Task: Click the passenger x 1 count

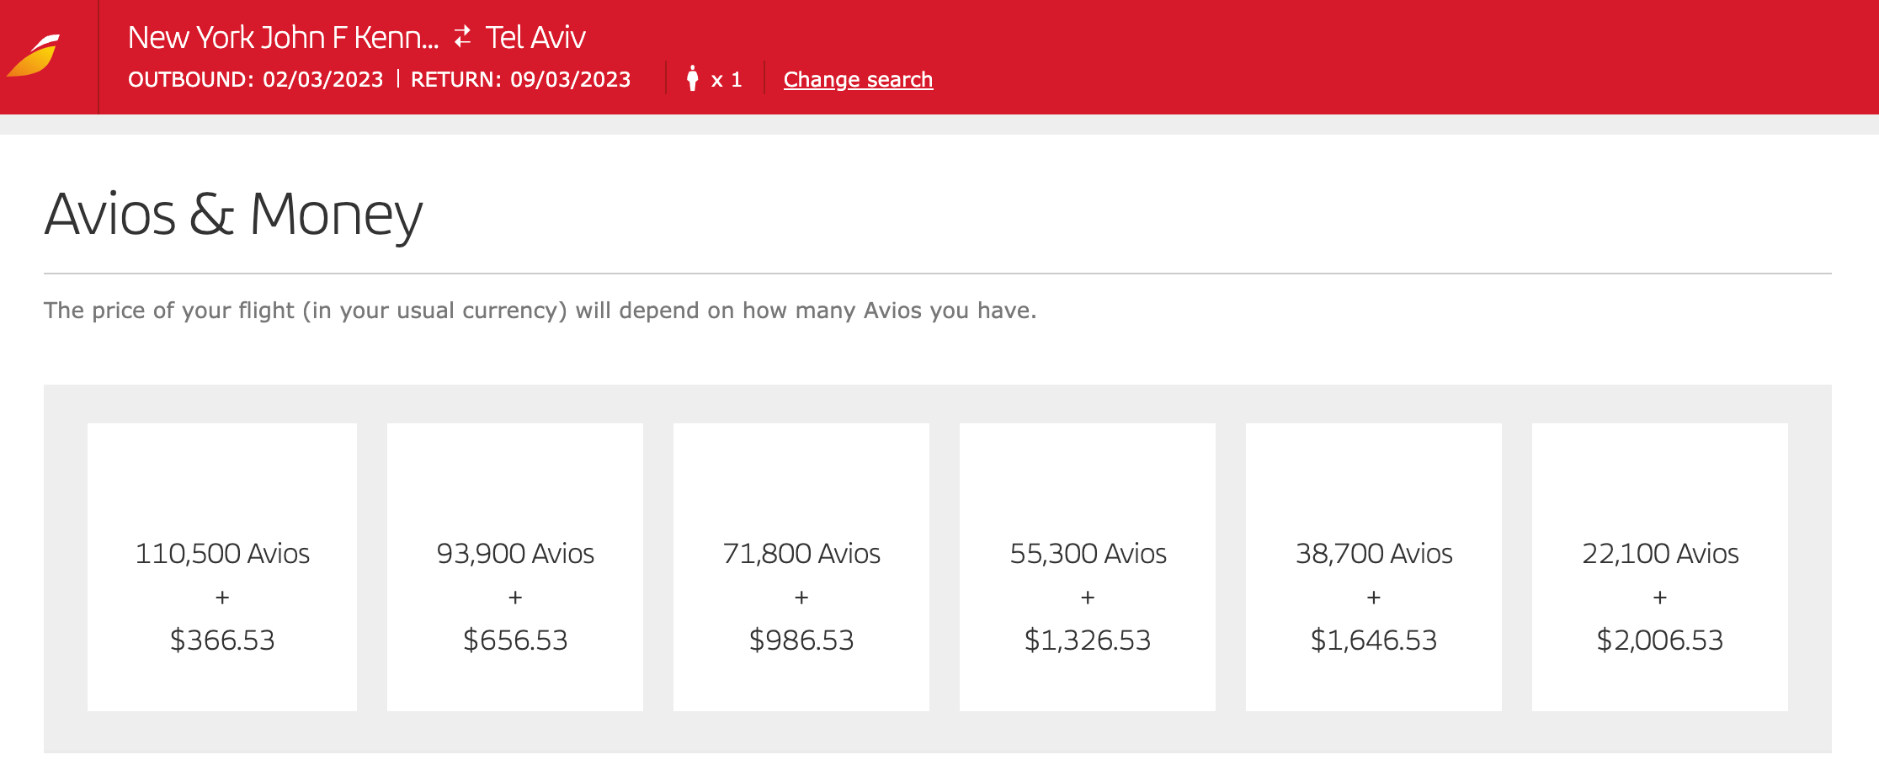Action: [726, 78]
